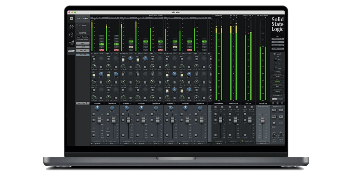
Task: Click the dollar icon below panel meters
Action: 273,103
